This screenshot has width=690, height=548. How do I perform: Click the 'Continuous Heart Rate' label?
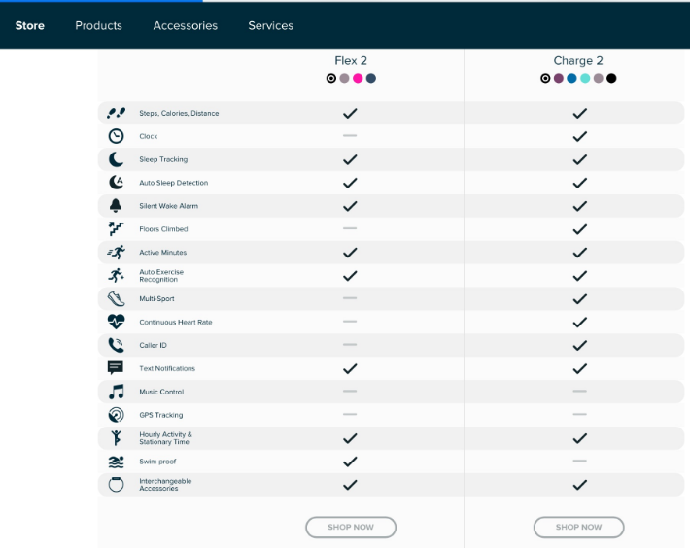[176, 323]
